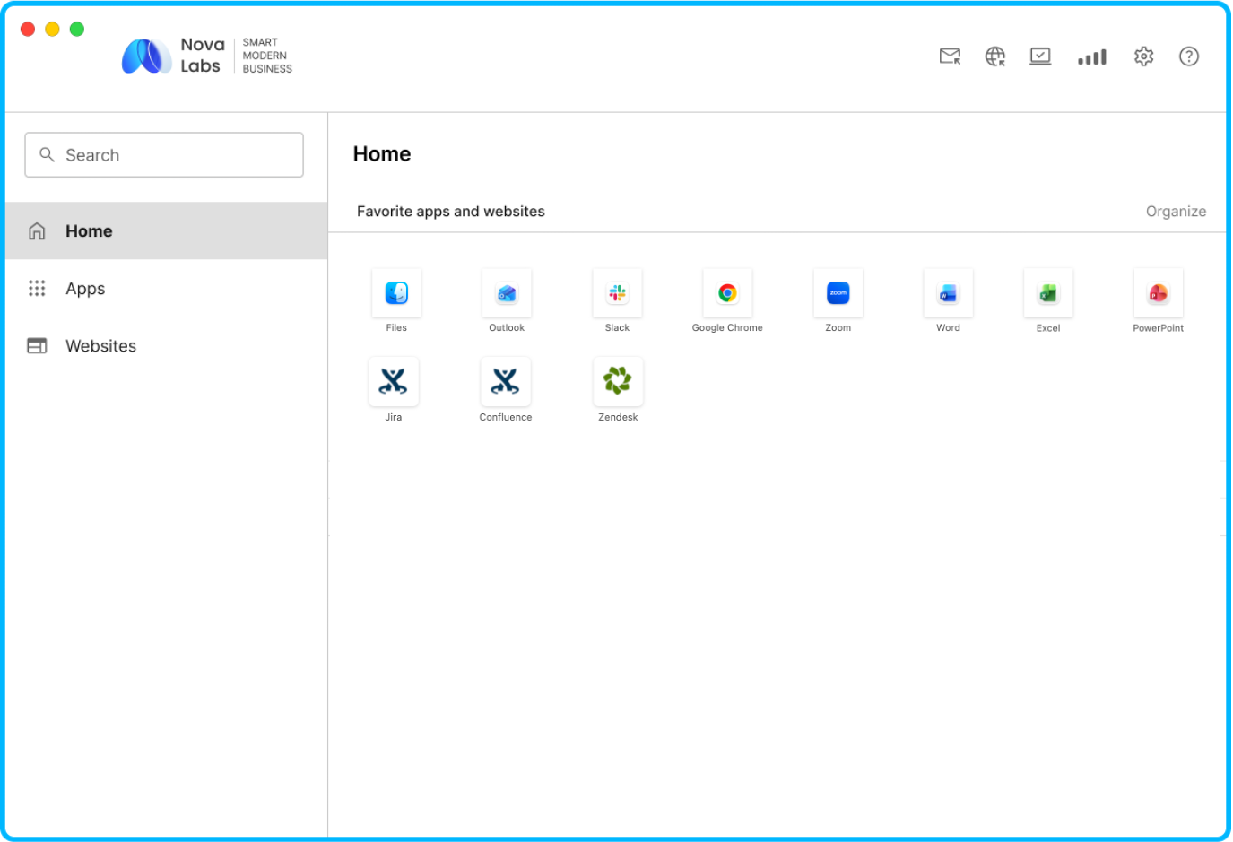
Task: Close the window with red button
Action: click(x=28, y=30)
